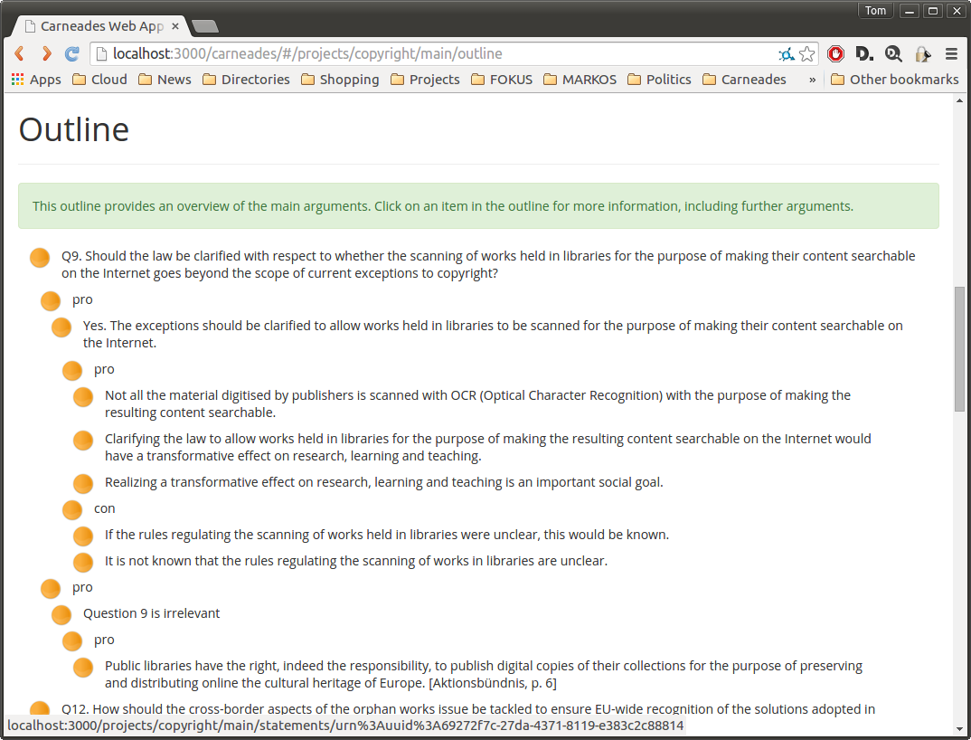Click the Tom user profile button
971x740 pixels.
(875, 11)
